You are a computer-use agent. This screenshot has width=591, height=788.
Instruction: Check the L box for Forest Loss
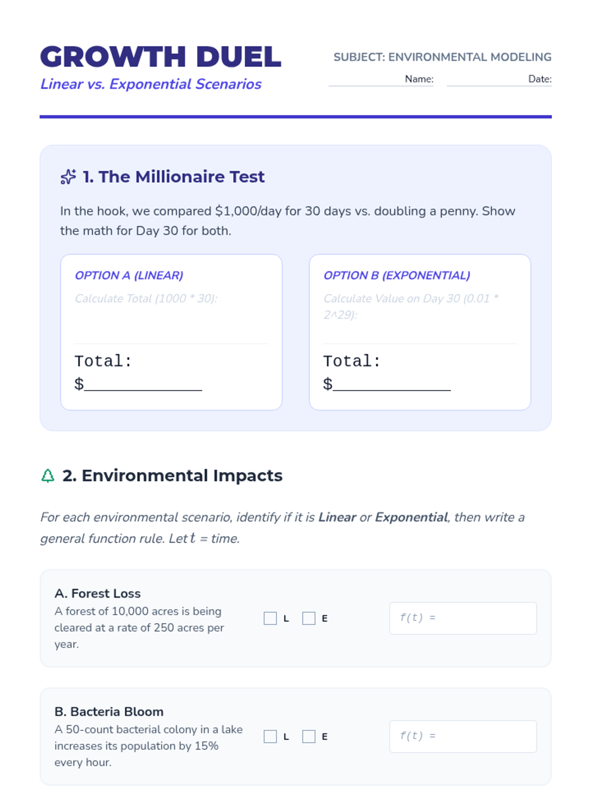click(x=270, y=618)
